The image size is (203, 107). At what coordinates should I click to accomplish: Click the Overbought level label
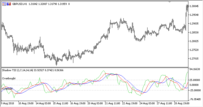coord(9,78)
